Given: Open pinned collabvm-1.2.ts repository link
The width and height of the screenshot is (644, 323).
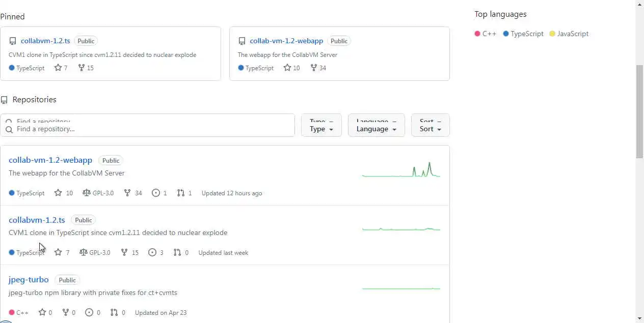Looking at the screenshot, I should 45,41.
